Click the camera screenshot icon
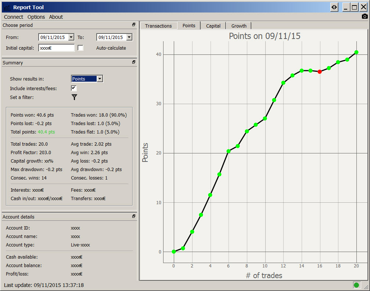 [x=364, y=17]
